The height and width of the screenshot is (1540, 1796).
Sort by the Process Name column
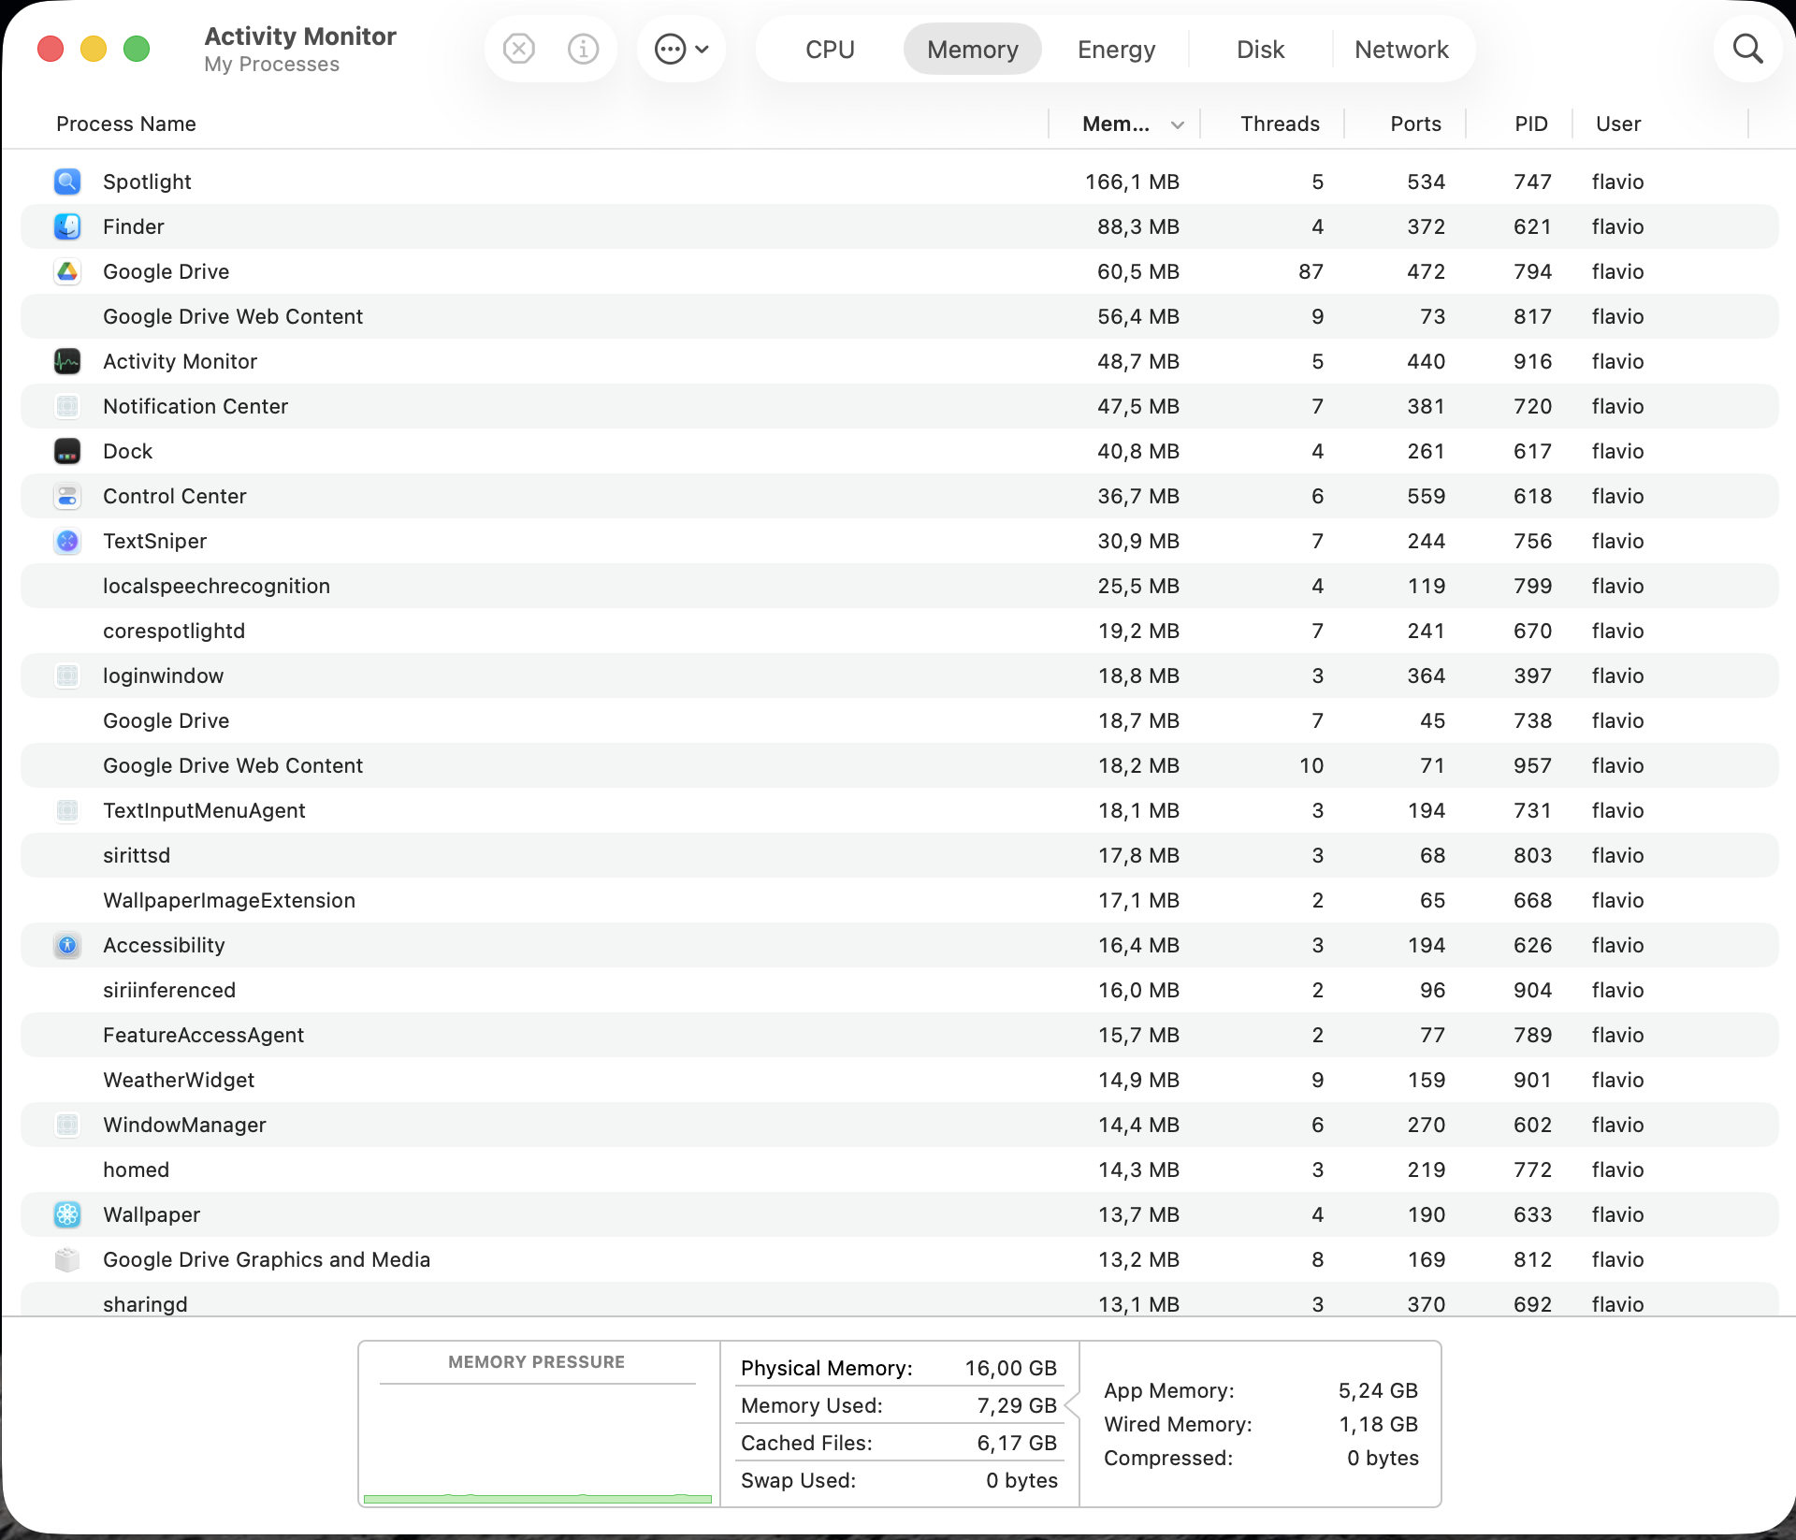click(x=126, y=123)
